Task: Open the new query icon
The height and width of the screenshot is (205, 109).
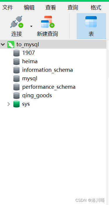Action: pos(48,22)
